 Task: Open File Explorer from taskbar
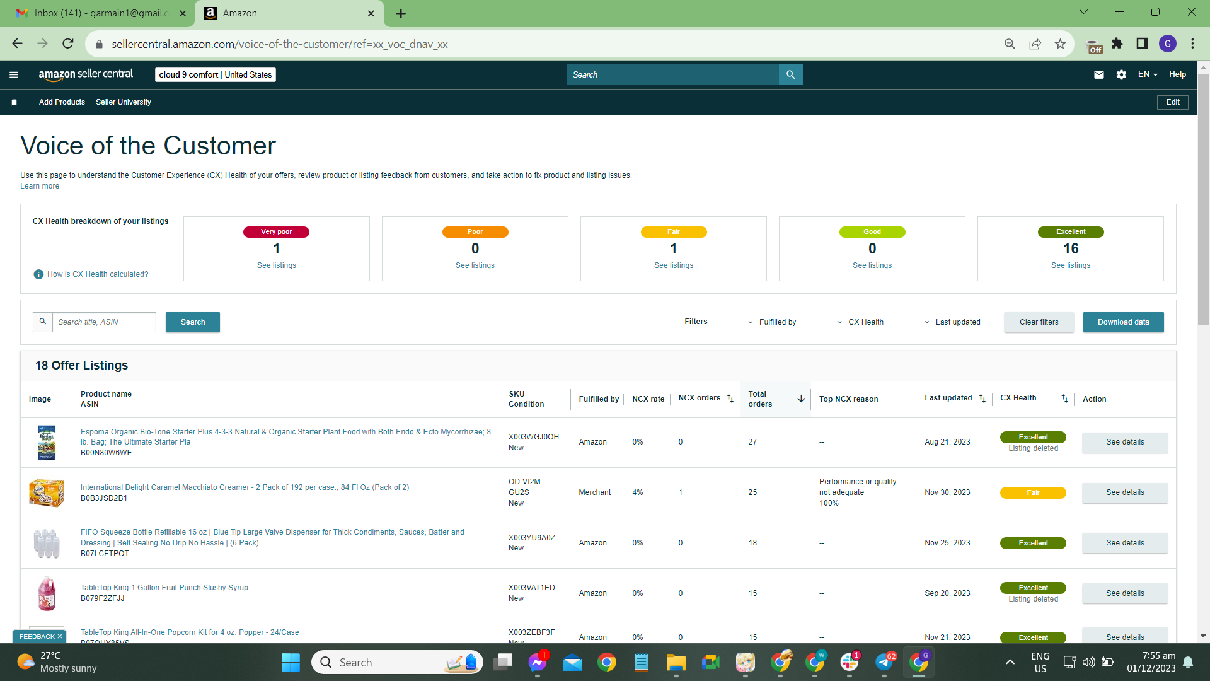pos(676,662)
